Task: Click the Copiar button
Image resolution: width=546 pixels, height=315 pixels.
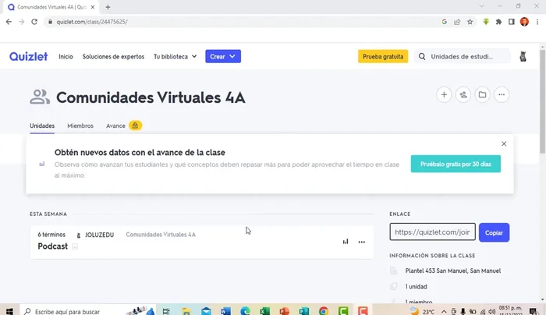Action: [x=494, y=232]
